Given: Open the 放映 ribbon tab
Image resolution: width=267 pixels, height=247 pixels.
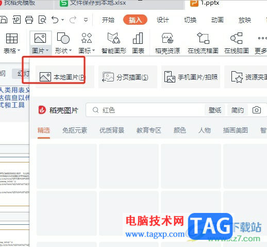Looking at the screenshot, I should pos(245,20).
